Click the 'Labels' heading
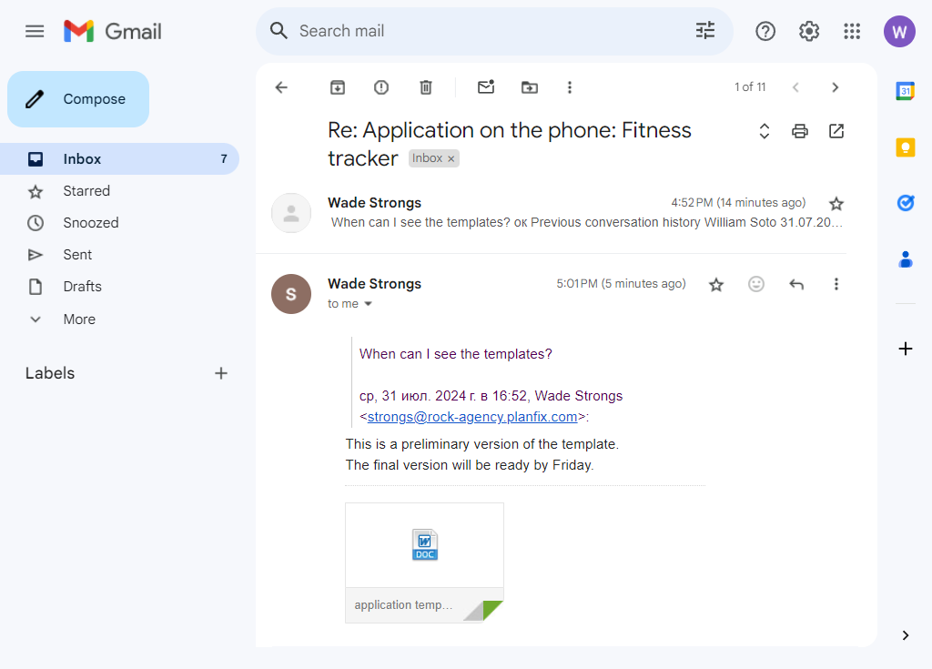 tap(50, 373)
